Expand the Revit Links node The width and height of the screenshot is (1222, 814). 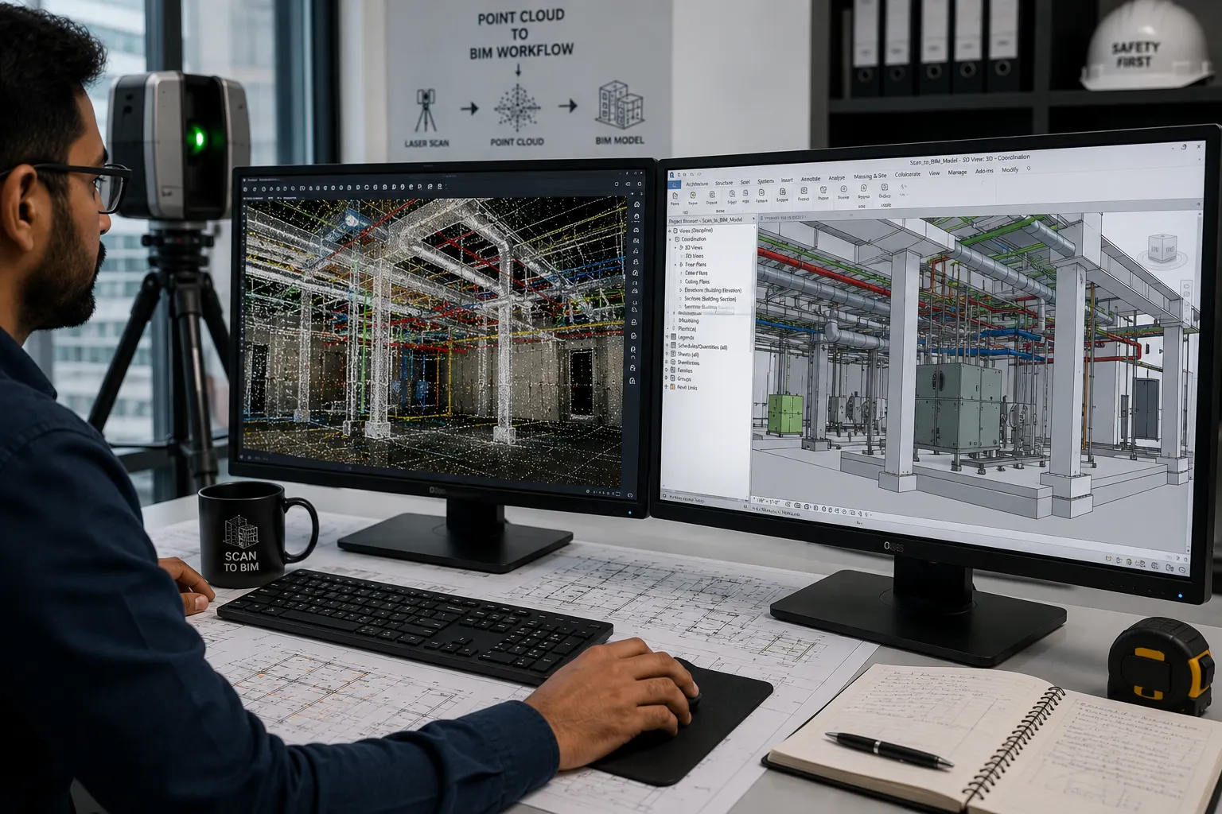666,387
